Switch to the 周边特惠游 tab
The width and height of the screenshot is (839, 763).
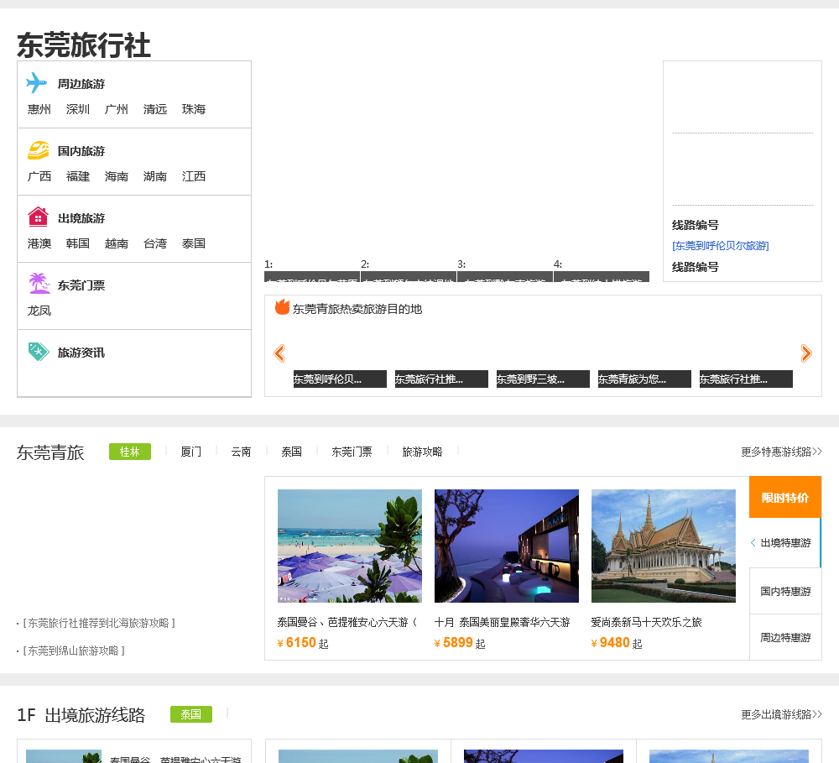tap(785, 638)
